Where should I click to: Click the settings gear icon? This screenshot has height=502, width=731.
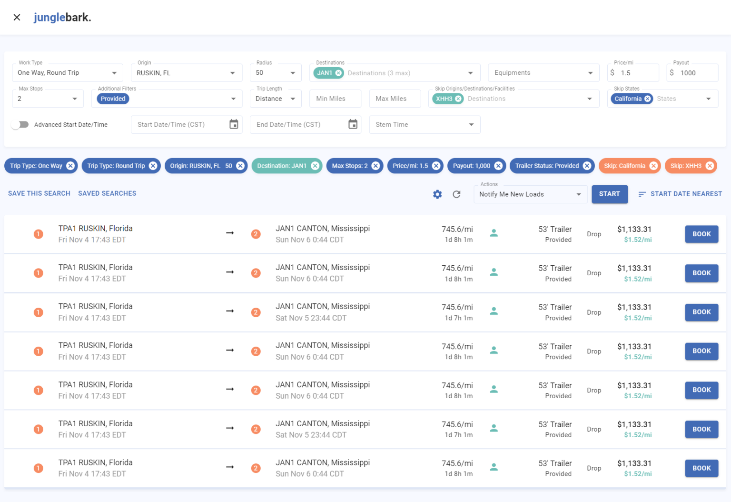pos(437,194)
